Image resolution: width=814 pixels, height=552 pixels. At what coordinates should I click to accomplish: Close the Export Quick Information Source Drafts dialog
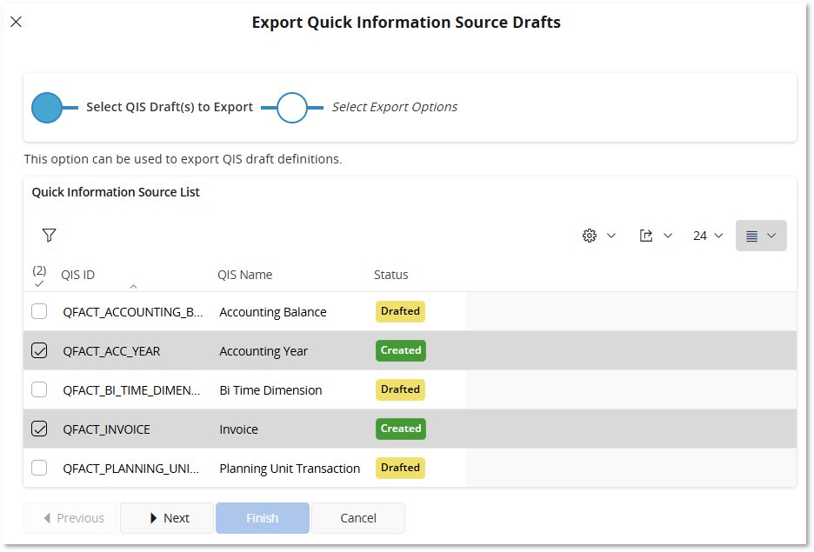click(17, 22)
